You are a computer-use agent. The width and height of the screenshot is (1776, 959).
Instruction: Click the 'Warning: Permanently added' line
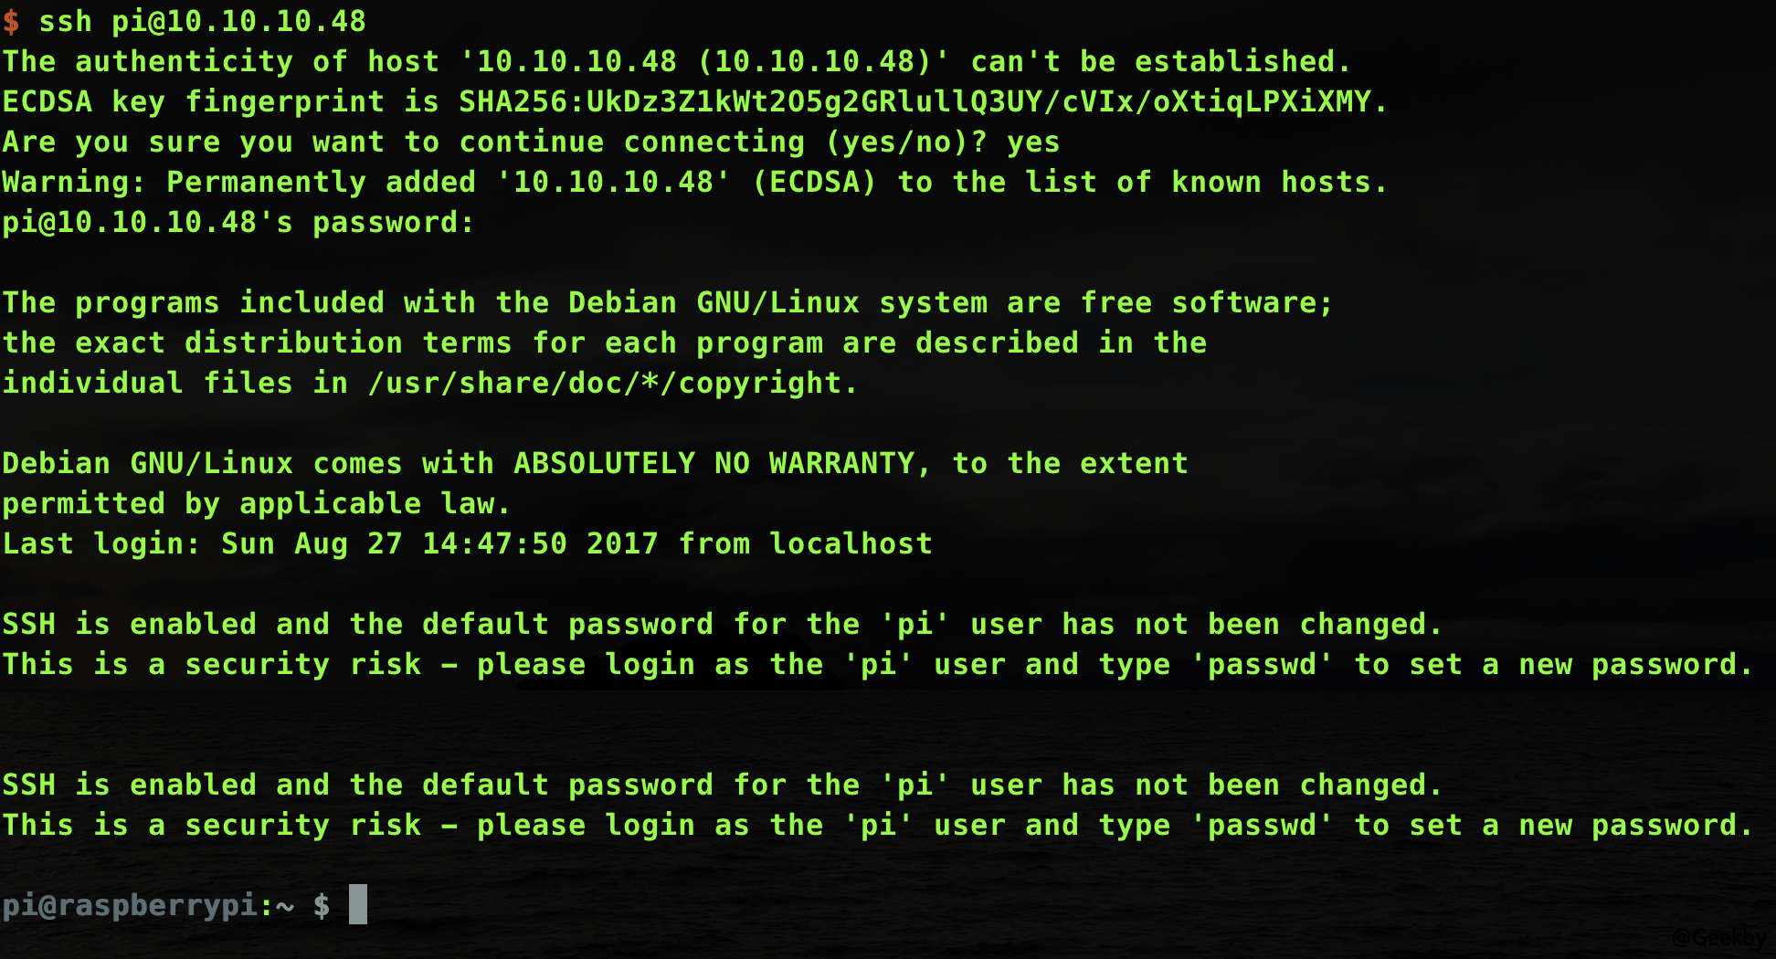[x=695, y=182]
